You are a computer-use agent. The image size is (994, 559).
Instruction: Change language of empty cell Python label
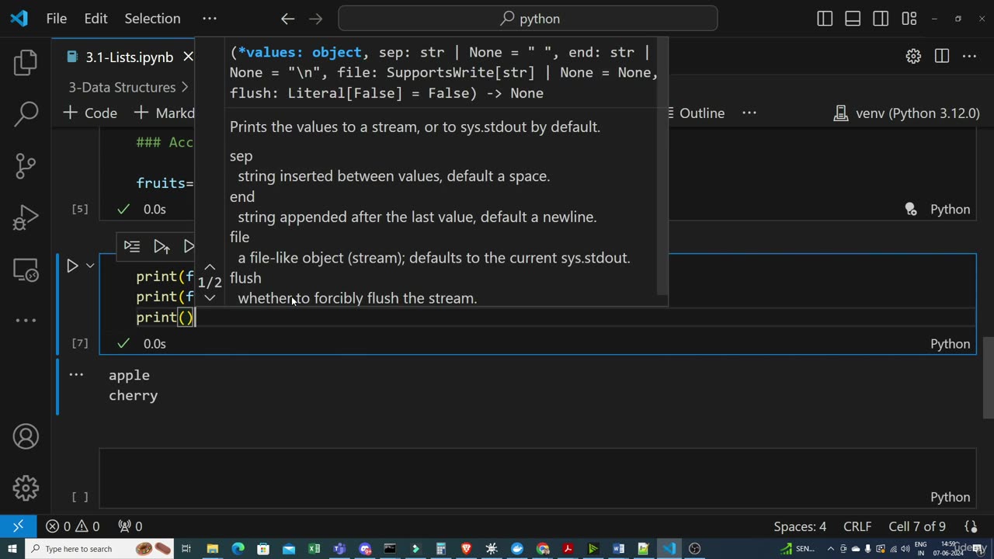(x=951, y=497)
